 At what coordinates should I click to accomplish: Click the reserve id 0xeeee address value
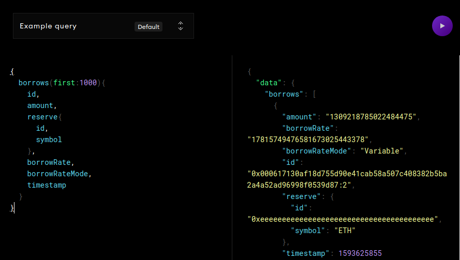(343, 219)
